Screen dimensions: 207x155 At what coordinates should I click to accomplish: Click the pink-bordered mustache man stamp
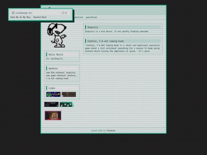pos(53,116)
